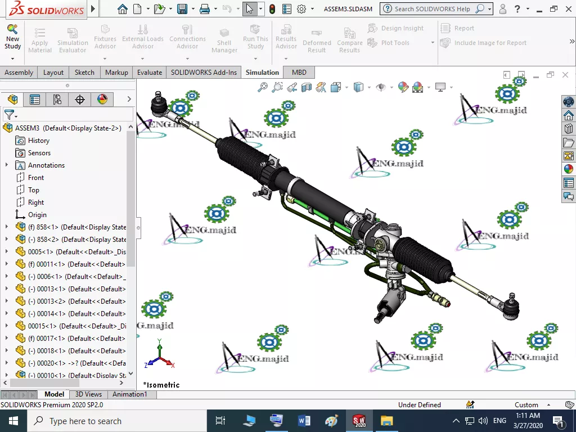Click the Save icon in the title toolbar
Screen dimensions: 576x432
(182, 9)
